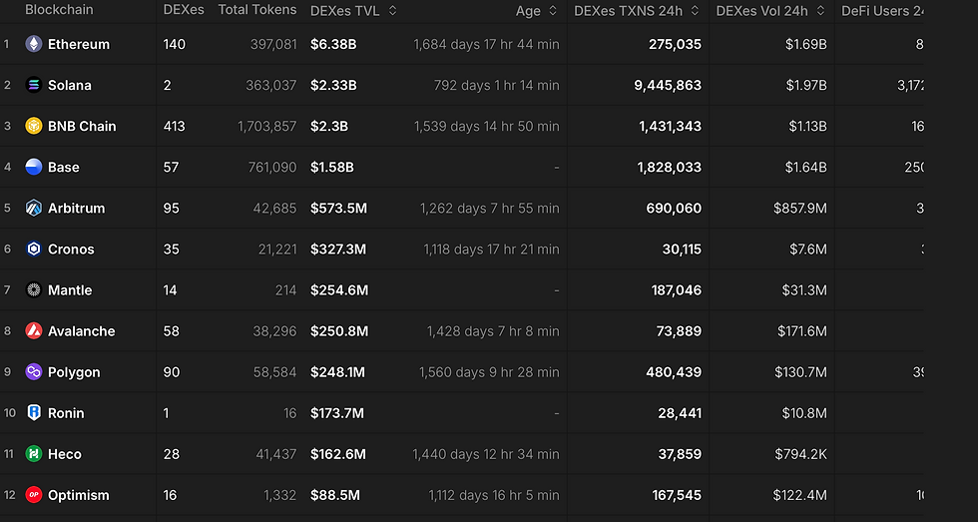Viewport: 978px width, 522px height.
Task: Select Ethereum TVL value $6.38B
Action: [333, 44]
